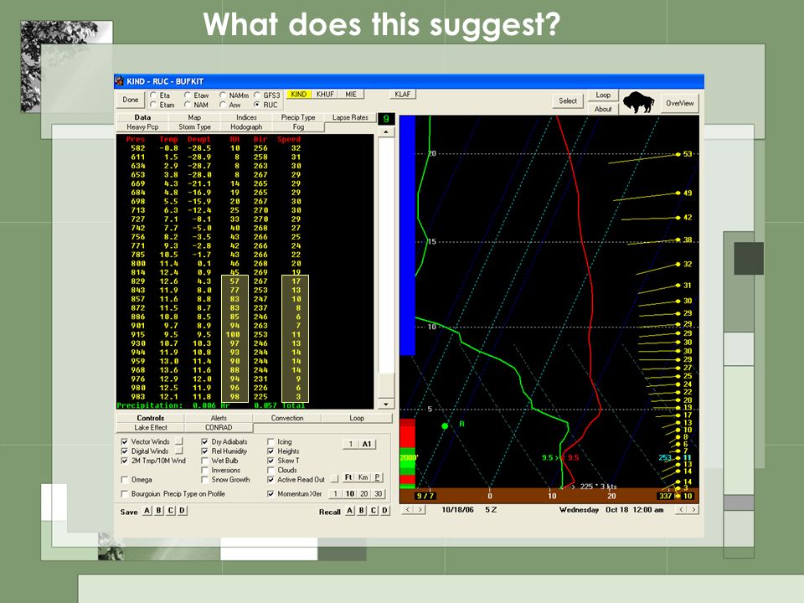Select the Ft height unit button
The image size is (804, 603).
[348, 477]
